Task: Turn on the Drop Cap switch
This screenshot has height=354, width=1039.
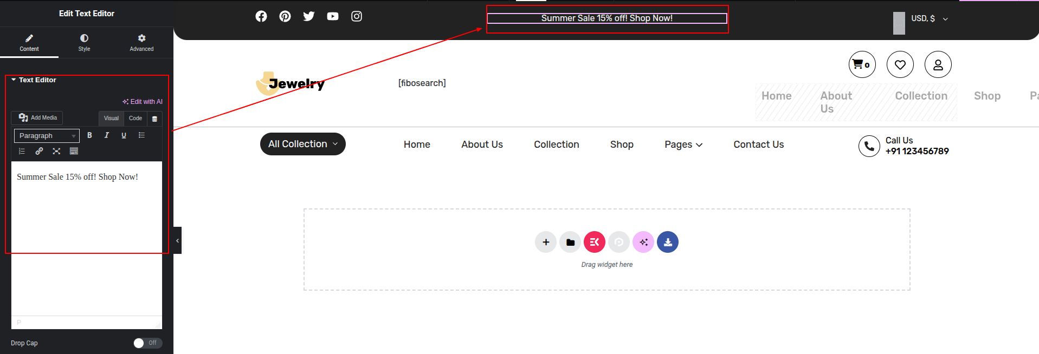Action: [x=147, y=343]
